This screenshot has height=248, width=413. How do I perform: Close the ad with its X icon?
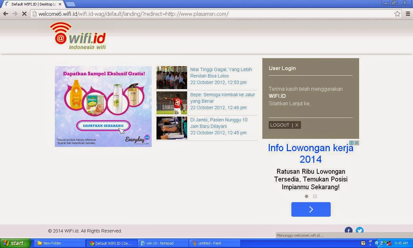pos(357,143)
